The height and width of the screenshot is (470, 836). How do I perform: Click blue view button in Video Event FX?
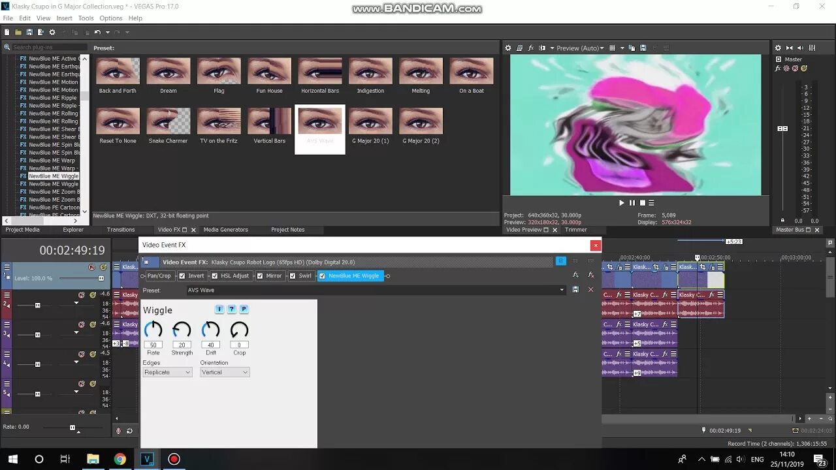coord(560,261)
